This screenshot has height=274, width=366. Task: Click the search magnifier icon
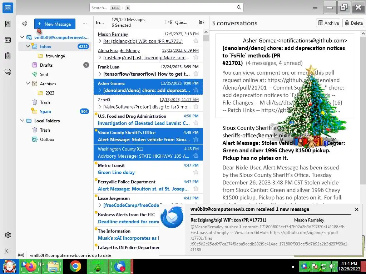[x=239, y=7]
